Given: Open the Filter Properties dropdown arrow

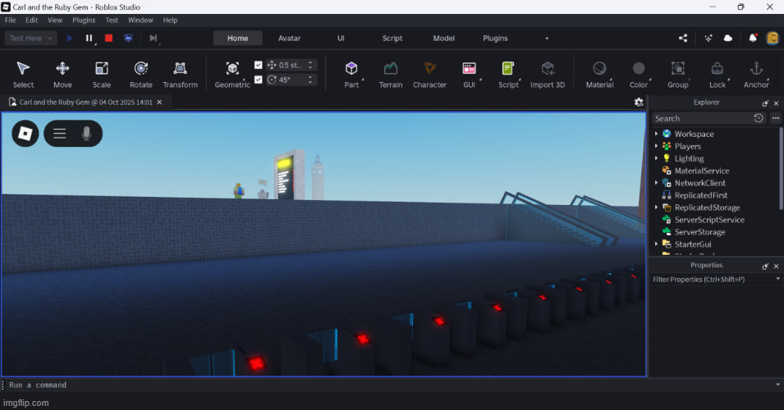Looking at the screenshot, I should coord(777,279).
